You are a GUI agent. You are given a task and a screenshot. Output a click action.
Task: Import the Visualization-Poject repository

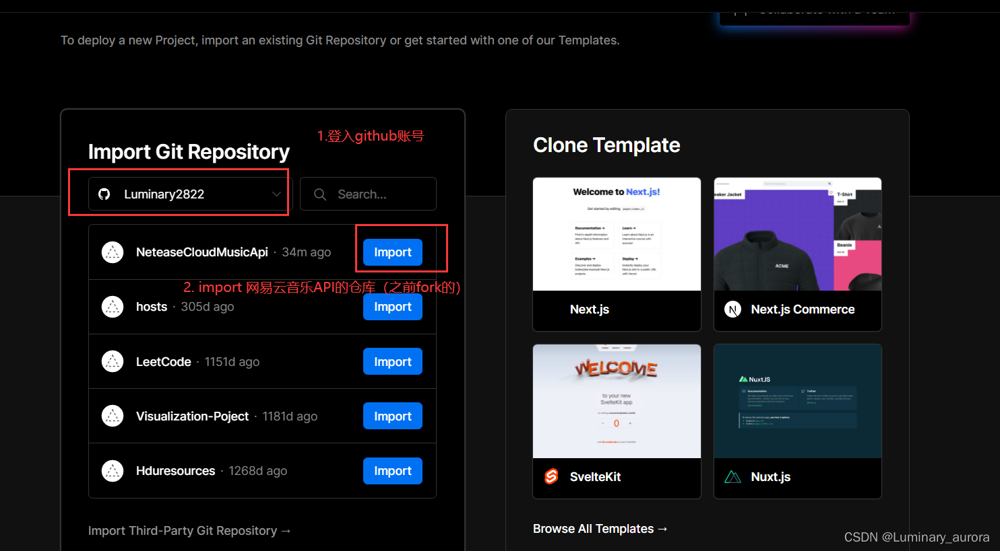coord(393,416)
